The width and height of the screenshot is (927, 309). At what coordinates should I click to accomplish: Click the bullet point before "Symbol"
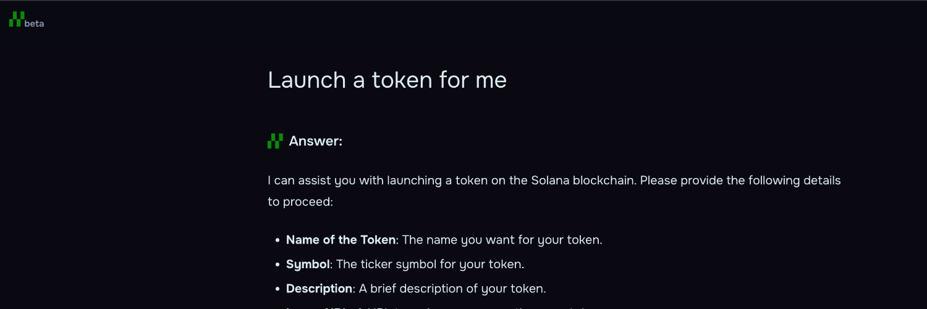coord(278,265)
